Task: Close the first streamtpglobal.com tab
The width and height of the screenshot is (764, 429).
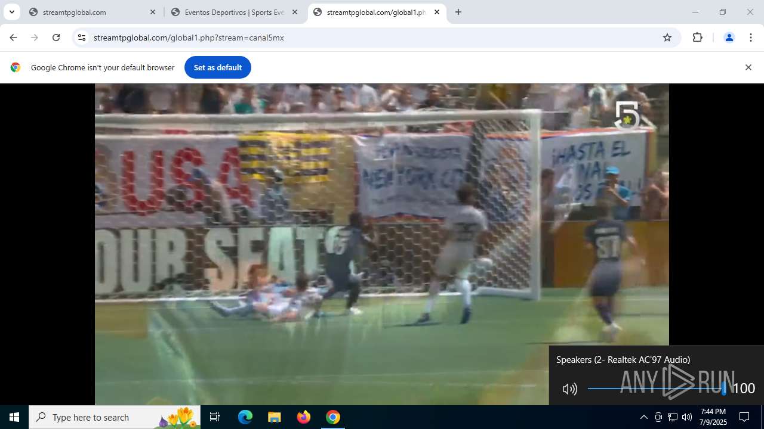Action: point(153,12)
